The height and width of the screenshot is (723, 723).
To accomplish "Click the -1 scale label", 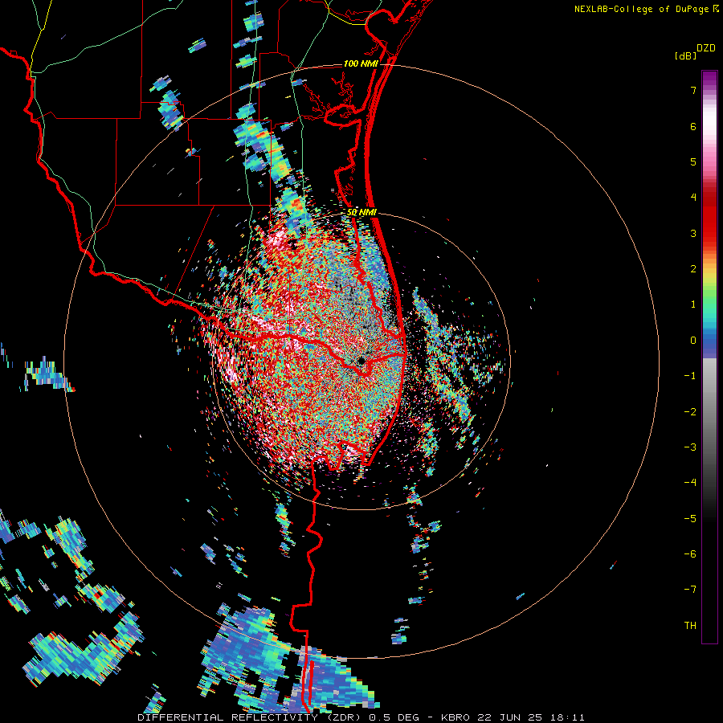I will pyautogui.click(x=690, y=376).
